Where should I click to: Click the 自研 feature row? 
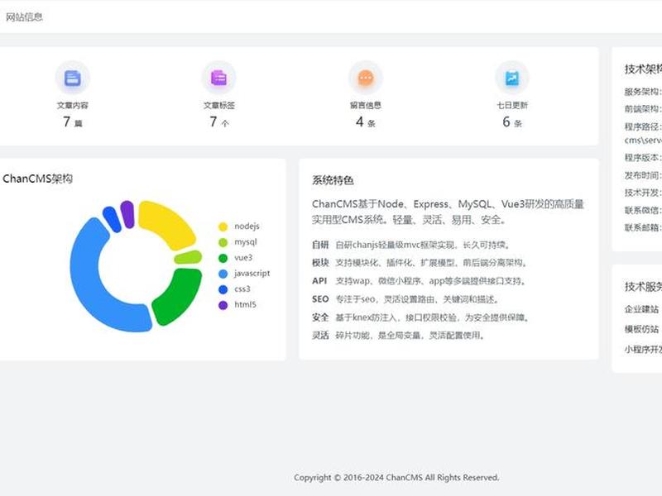point(411,245)
